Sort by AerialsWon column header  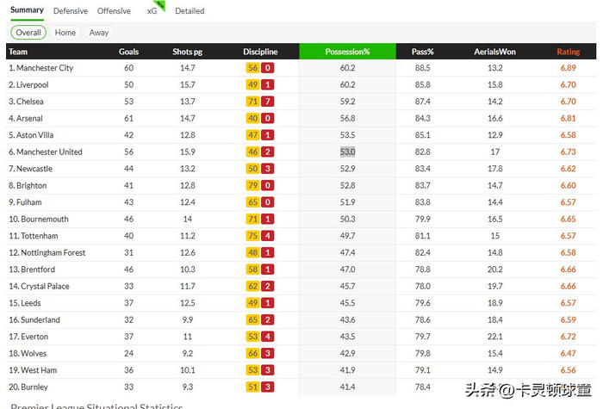tap(494, 52)
